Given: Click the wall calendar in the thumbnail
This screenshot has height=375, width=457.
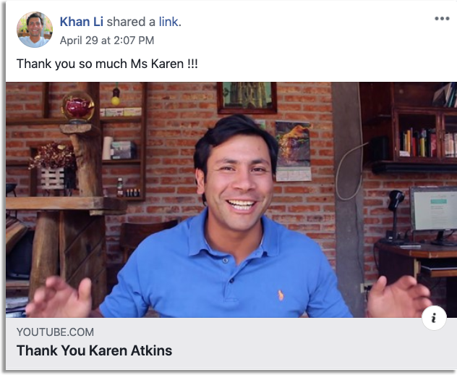Looking at the screenshot, I should [x=293, y=151].
